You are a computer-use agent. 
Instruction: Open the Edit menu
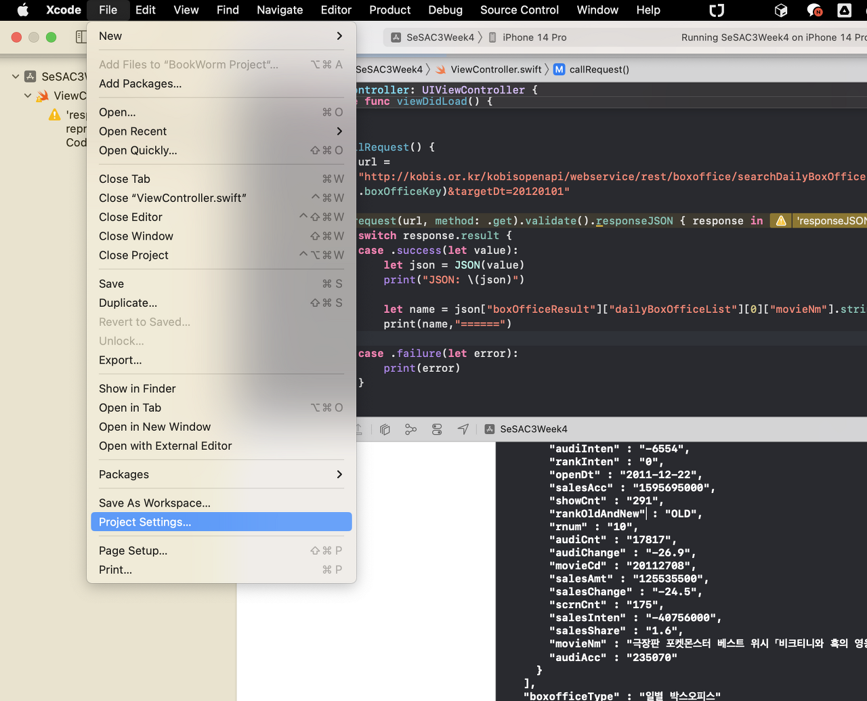[146, 10]
